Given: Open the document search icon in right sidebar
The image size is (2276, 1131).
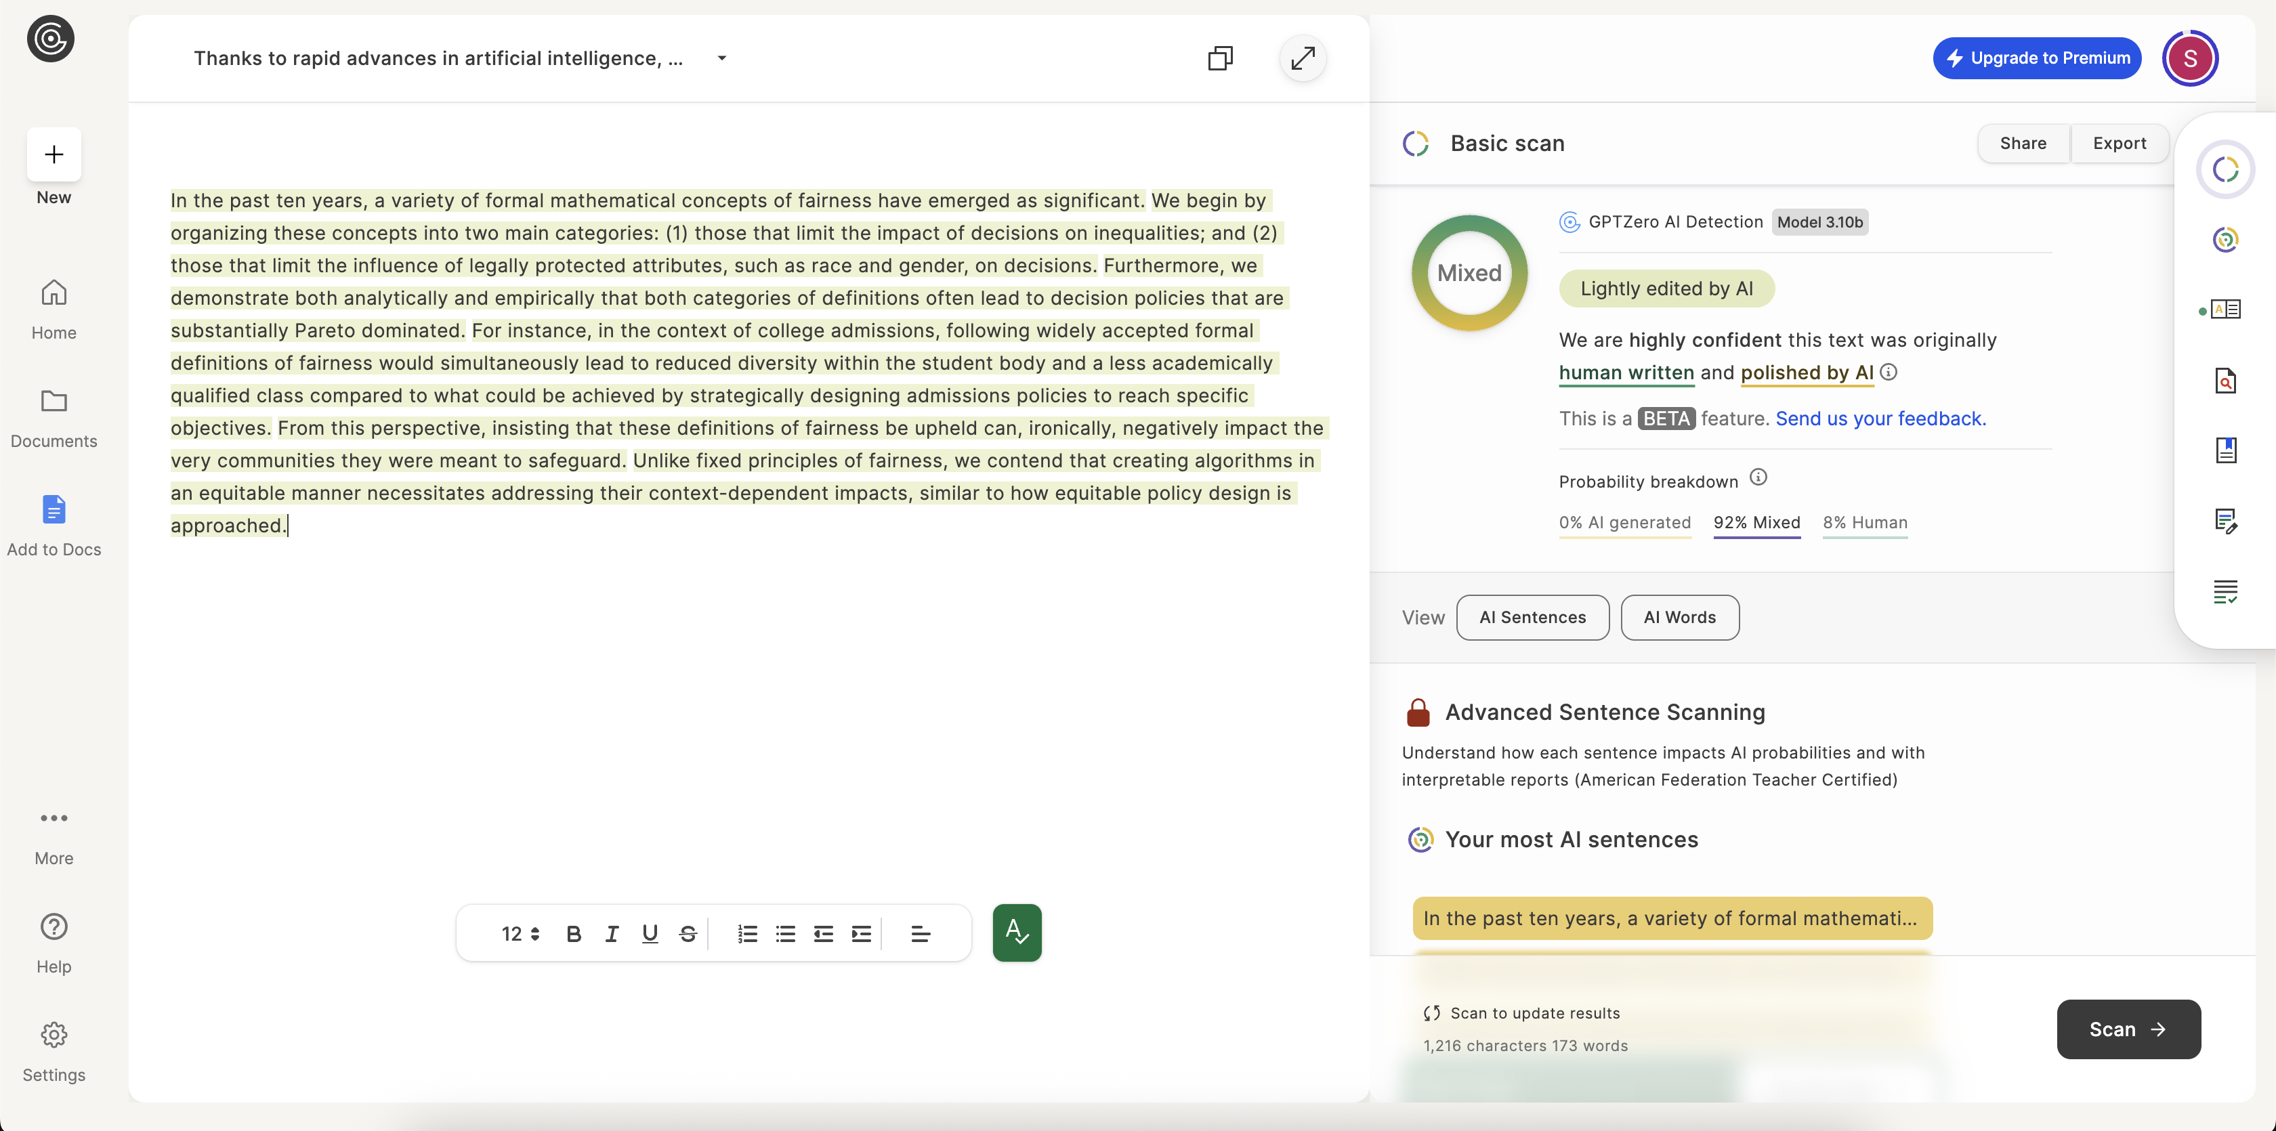Looking at the screenshot, I should coord(2227,381).
